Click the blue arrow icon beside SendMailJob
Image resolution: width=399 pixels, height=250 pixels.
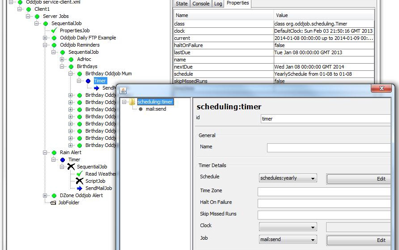click(x=79, y=188)
